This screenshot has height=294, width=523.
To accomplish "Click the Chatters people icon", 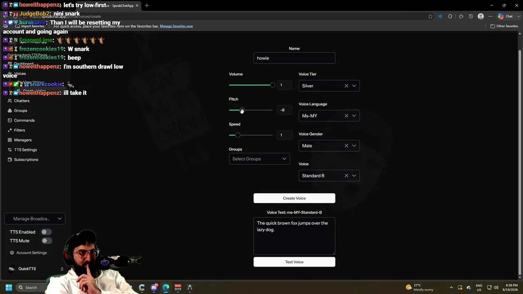I will [x=10, y=101].
